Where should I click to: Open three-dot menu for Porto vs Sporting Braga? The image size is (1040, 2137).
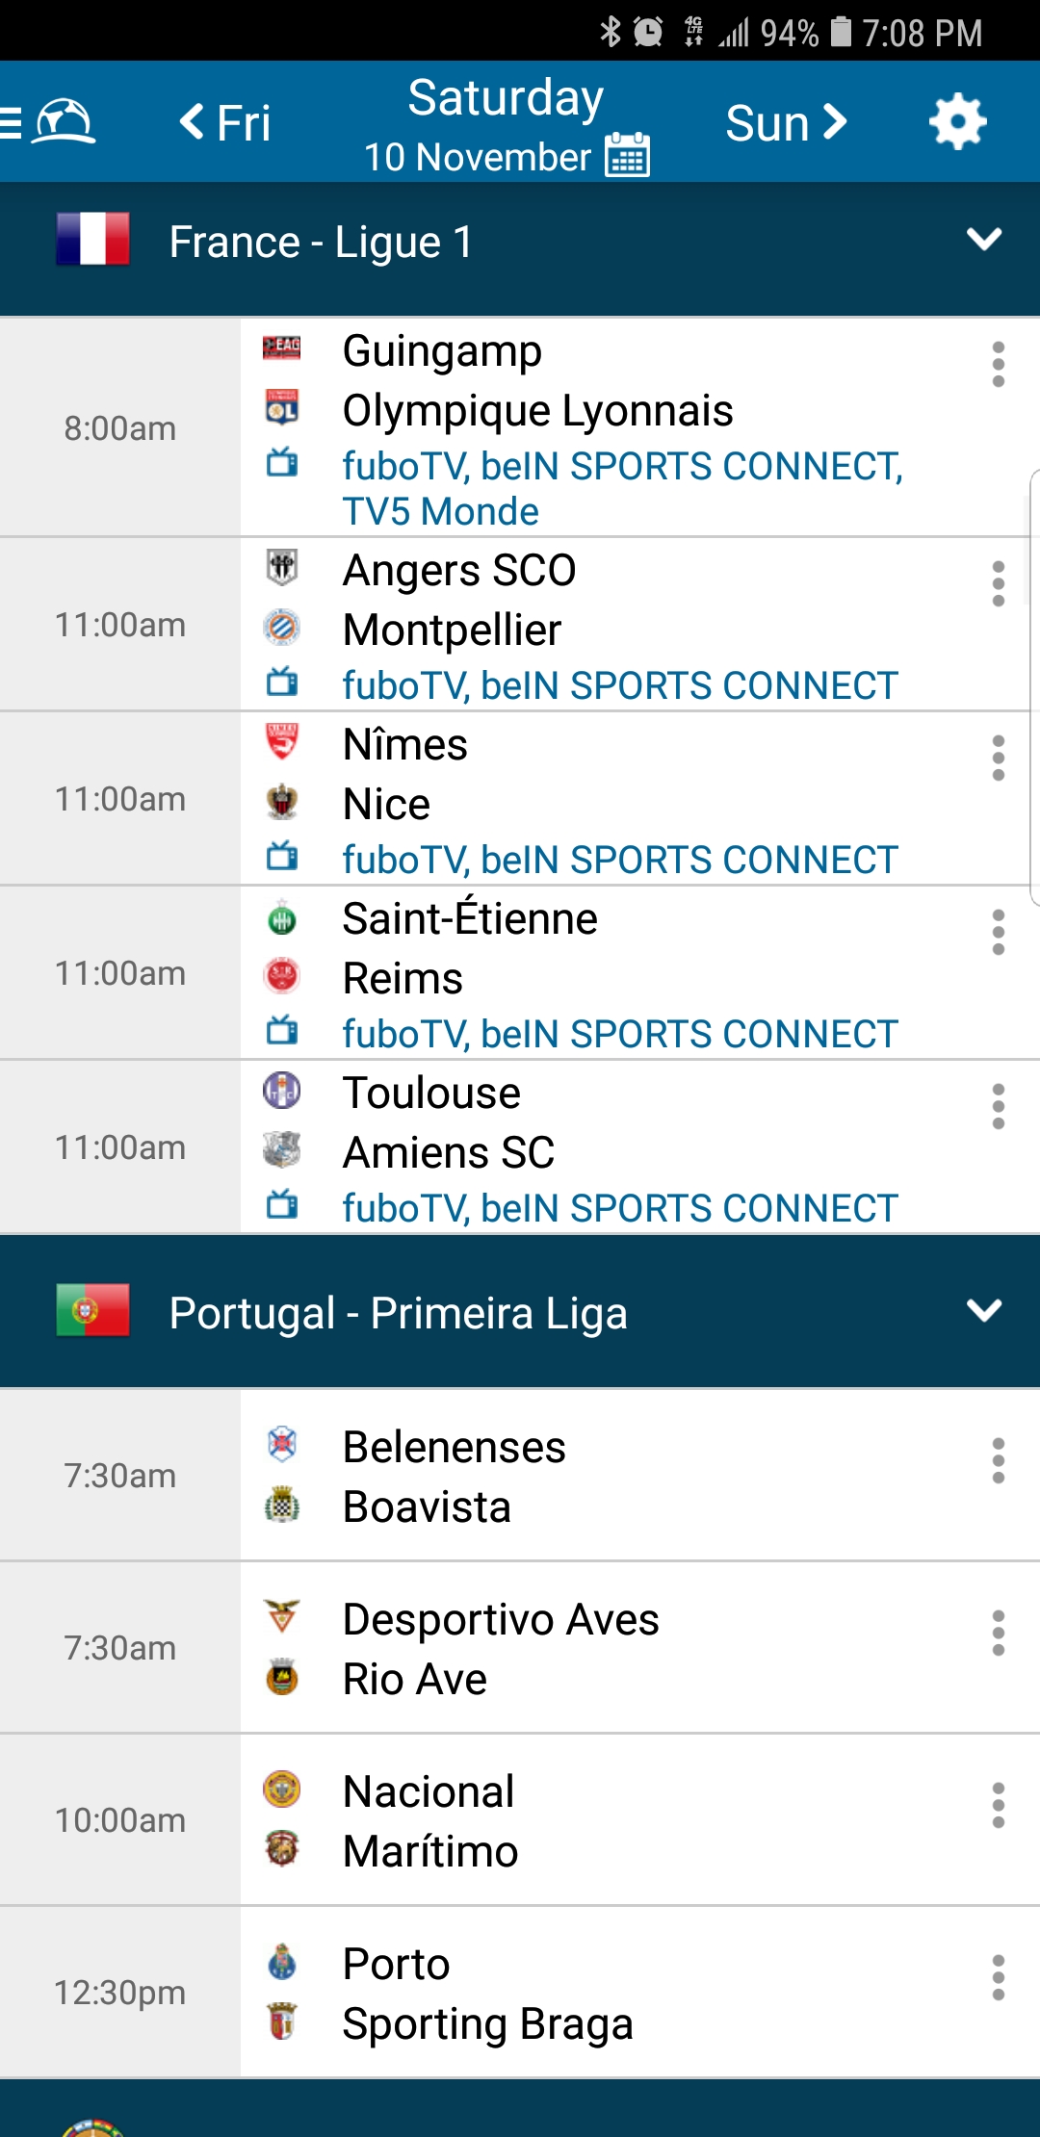coord(998,1978)
